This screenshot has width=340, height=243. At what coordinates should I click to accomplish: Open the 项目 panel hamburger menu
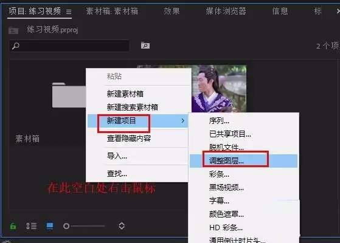(69, 12)
